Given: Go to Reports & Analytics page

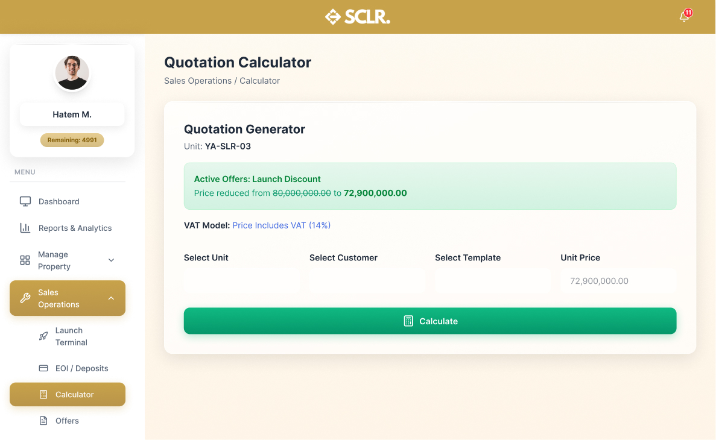Looking at the screenshot, I should click(75, 228).
